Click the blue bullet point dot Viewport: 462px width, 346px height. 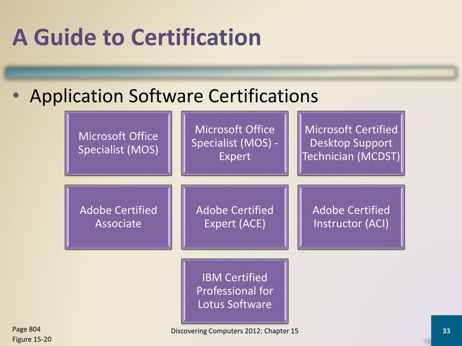[17, 96]
